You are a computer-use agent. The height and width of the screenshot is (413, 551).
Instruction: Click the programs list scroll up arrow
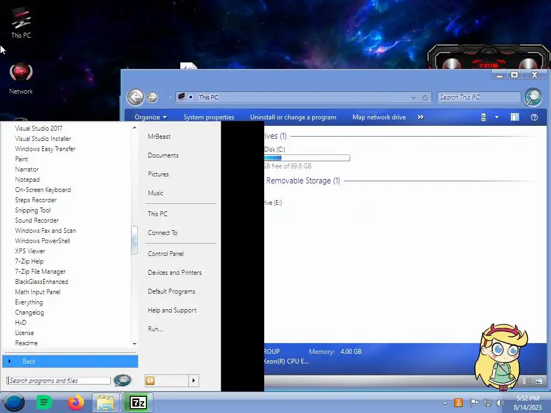135,127
